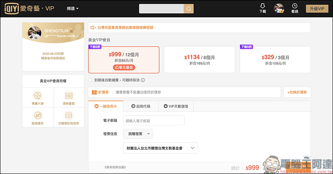This screenshot has height=174, width=333.
Task: Select the $329 / 3個月 plan card
Action: point(275,60)
